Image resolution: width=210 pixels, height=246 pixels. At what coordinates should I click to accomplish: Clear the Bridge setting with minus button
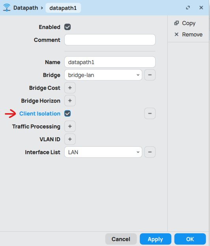point(150,75)
